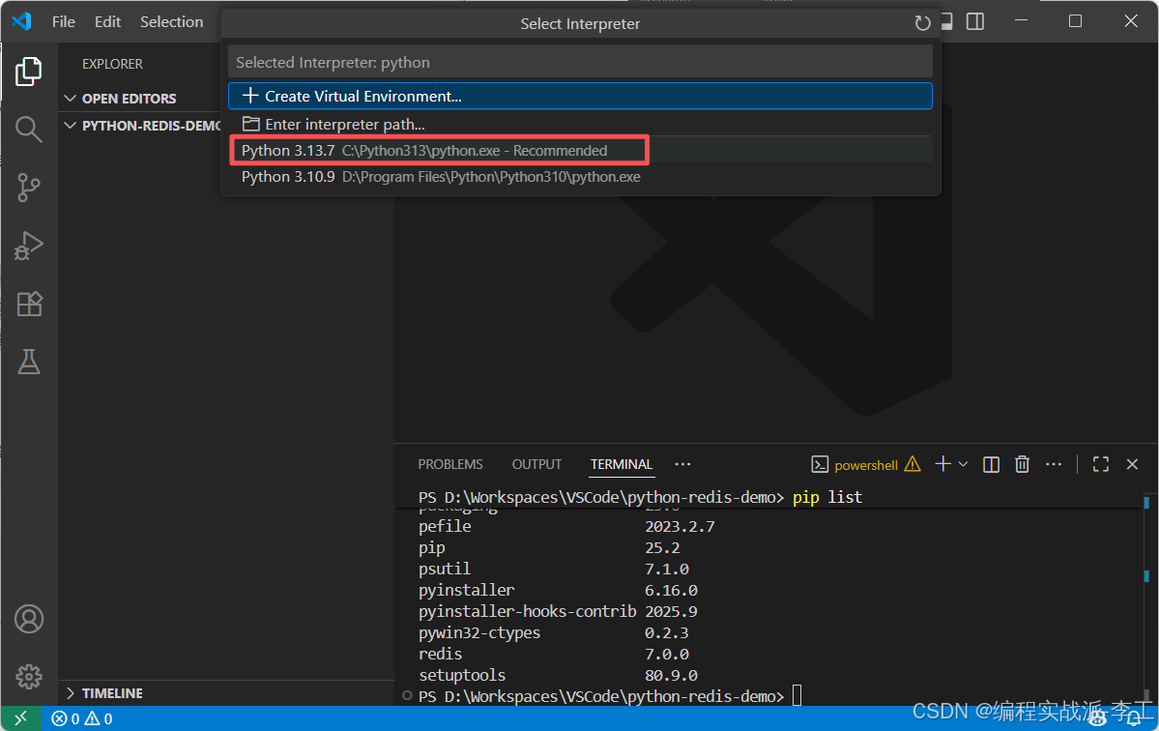
Task: Collapse the Open Editors section
Action: 71,99
